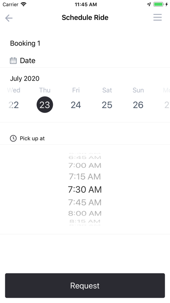The width and height of the screenshot is (170, 303).
Task: Open the hamburger menu icon
Action: pos(157,17)
